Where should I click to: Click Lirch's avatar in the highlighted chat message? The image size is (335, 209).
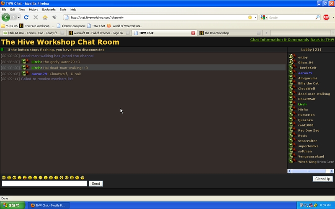pos(26,68)
